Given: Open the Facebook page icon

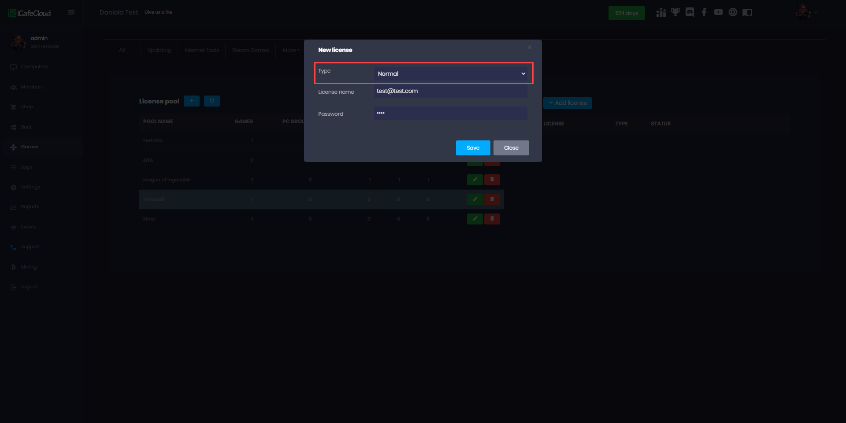Looking at the screenshot, I should coord(704,12).
